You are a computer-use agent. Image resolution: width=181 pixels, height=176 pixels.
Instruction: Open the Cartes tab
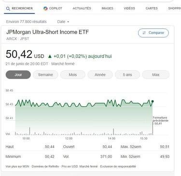pyautogui.click(x=152, y=8)
